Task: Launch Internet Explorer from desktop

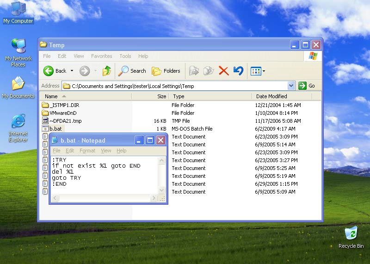Action: click(x=18, y=128)
